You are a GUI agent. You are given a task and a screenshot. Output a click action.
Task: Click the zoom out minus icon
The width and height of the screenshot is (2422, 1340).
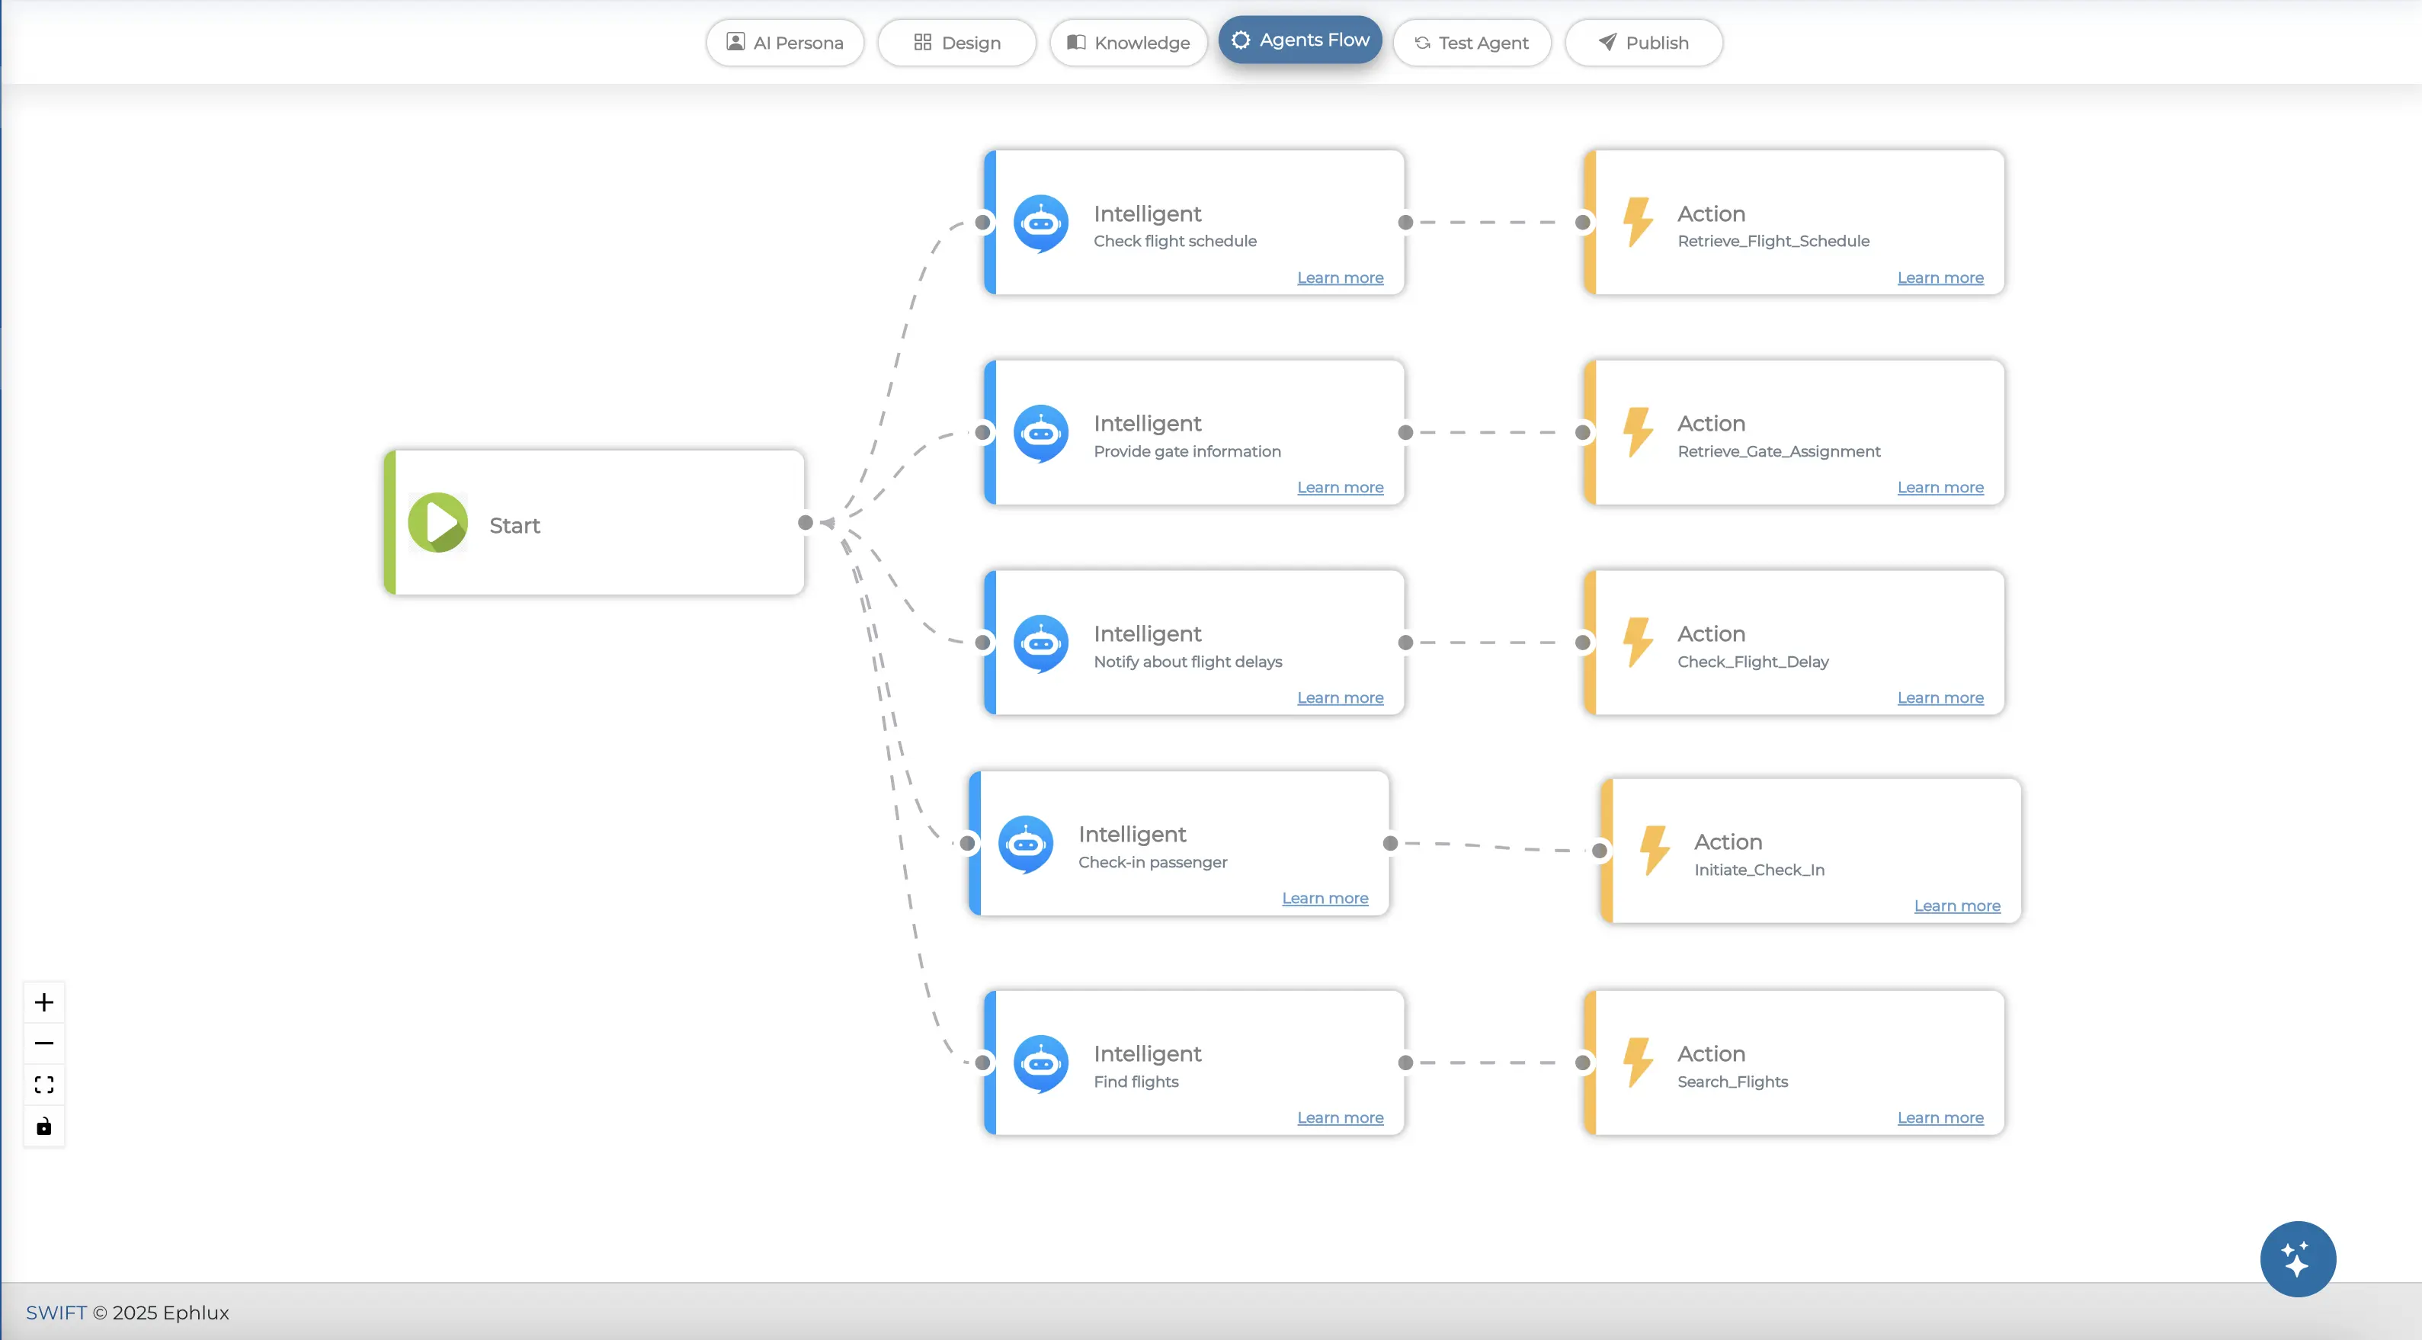pos(43,1043)
